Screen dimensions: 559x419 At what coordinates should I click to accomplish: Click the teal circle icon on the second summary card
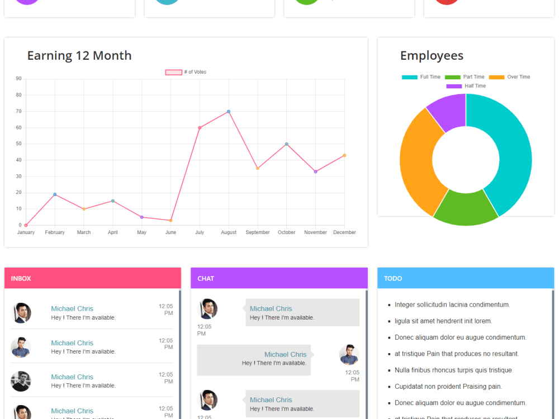(167, 2)
